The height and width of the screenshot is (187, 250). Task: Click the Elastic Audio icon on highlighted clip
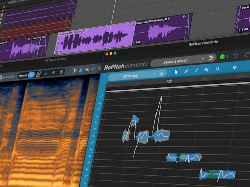tap(132, 24)
